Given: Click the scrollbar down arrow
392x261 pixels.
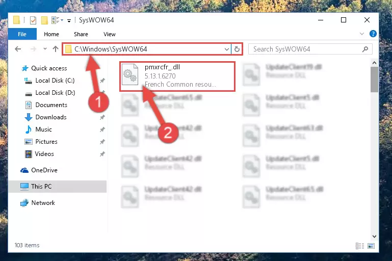Looking at the screenshot, I should pos(374,237).
